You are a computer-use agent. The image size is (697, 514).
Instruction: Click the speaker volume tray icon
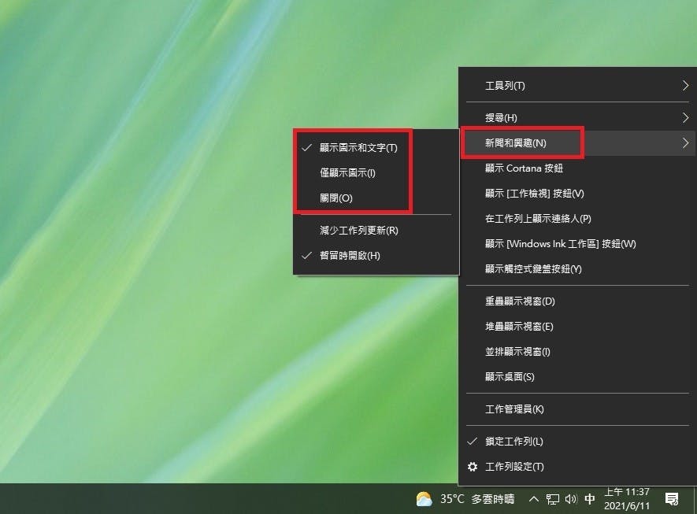(571, 499)
